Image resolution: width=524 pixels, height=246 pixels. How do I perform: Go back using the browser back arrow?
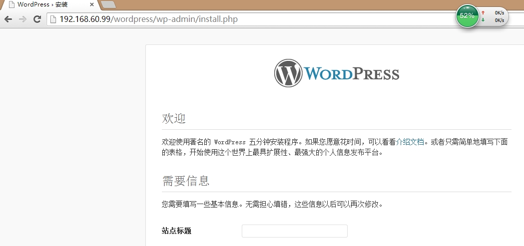(x=8, y=19)
